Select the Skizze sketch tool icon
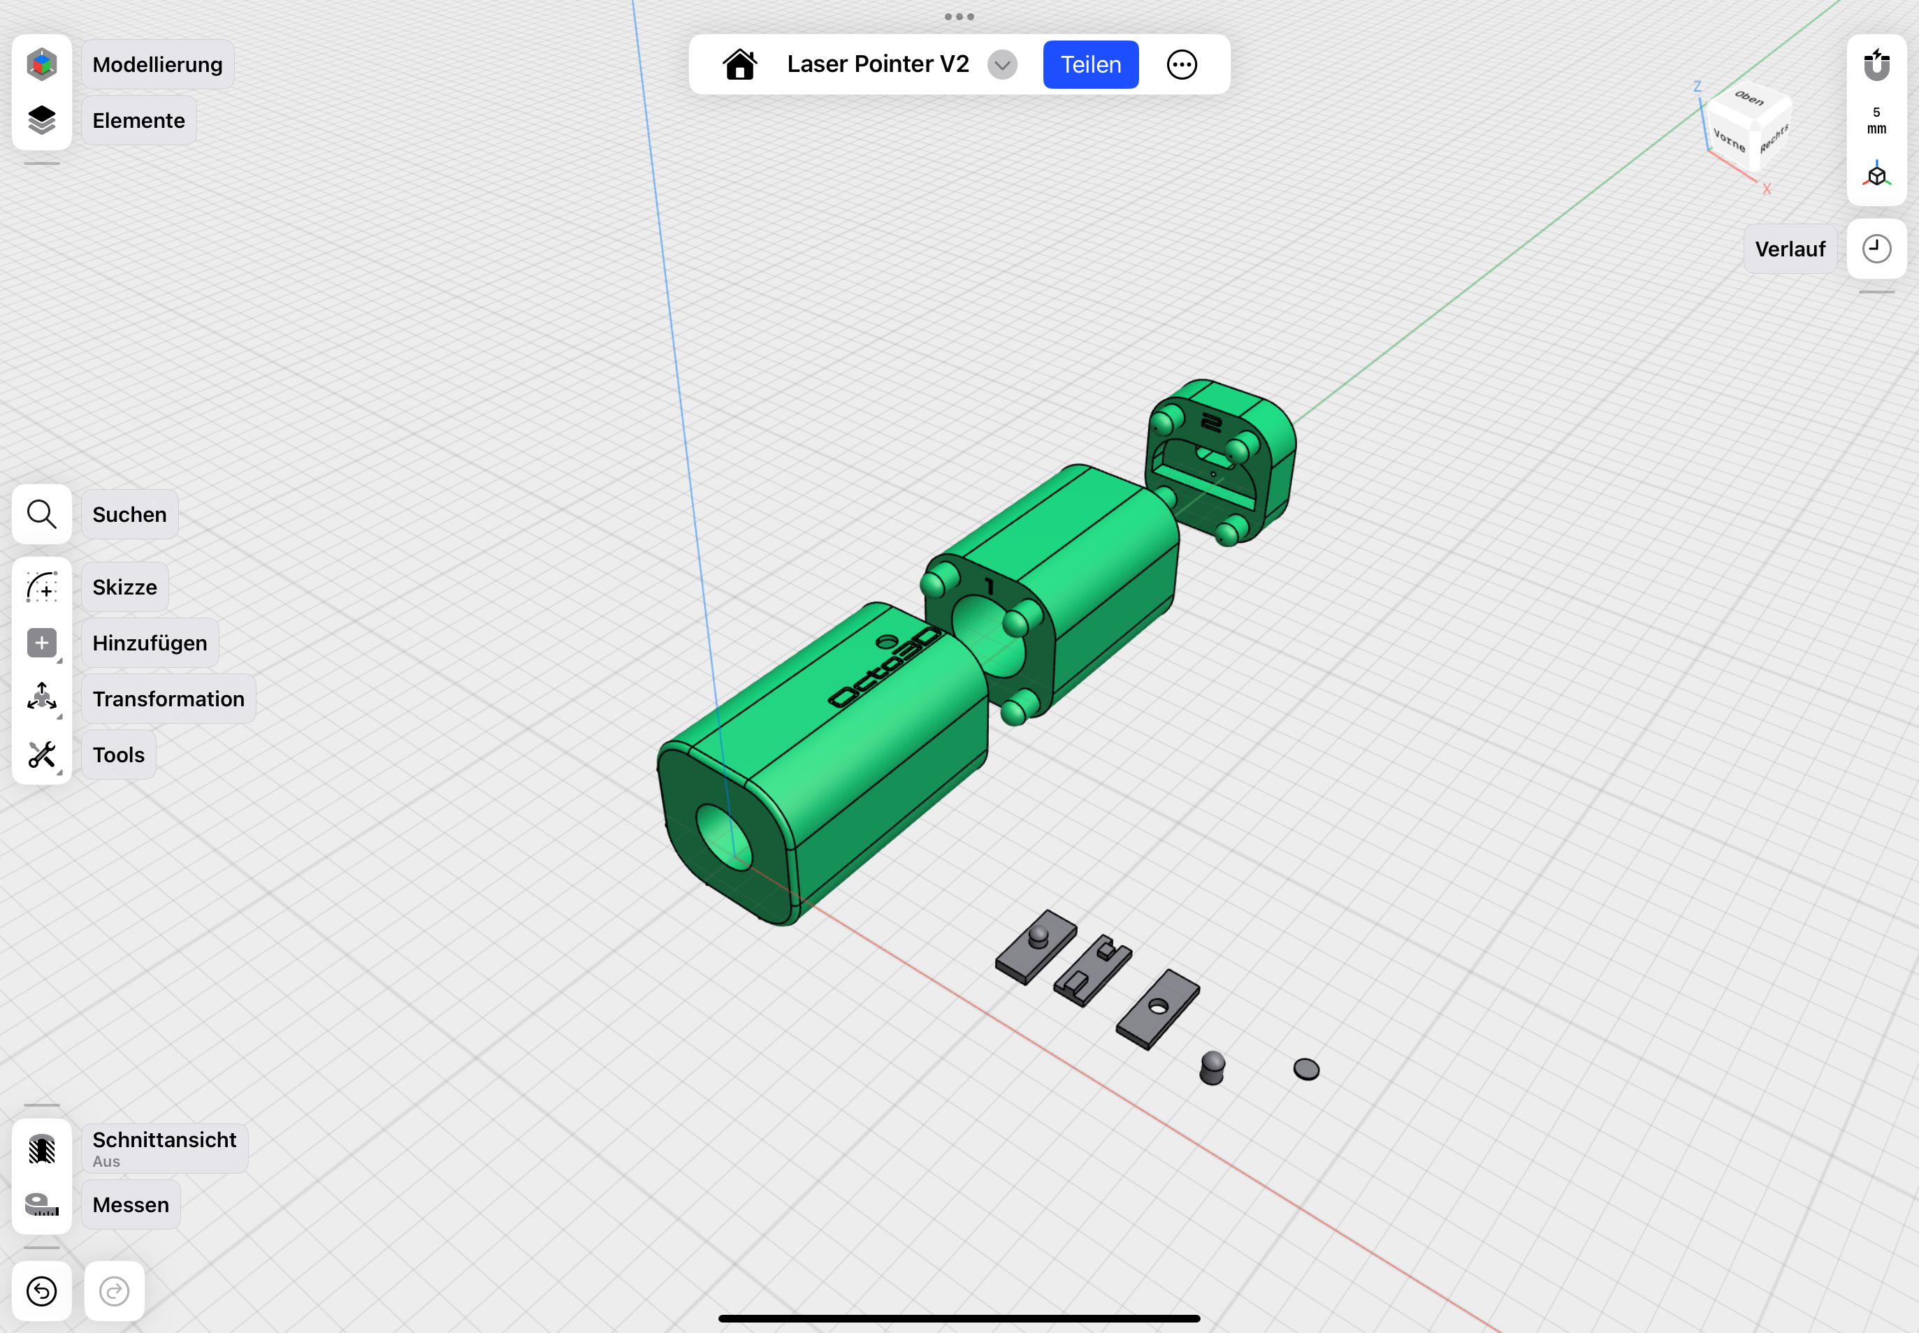The image size is (1919, 1333). [x=42, y=587]
